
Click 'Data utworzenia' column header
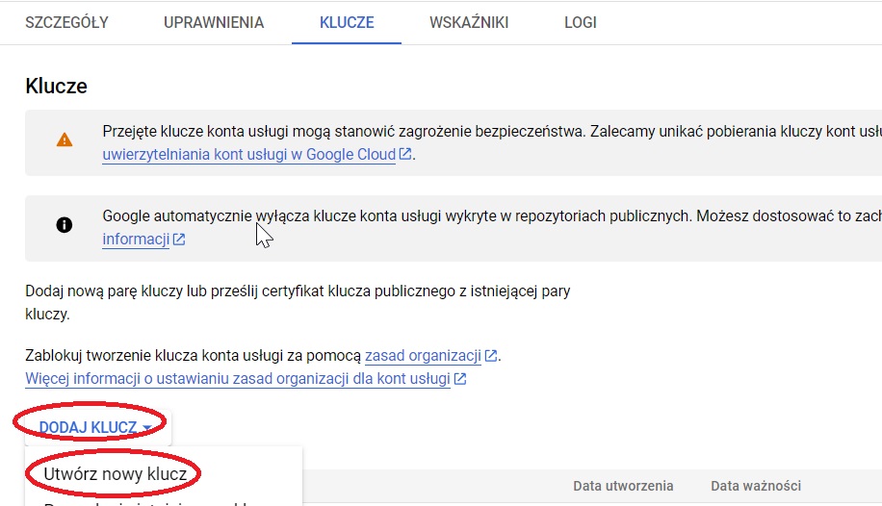click(623, 486)
